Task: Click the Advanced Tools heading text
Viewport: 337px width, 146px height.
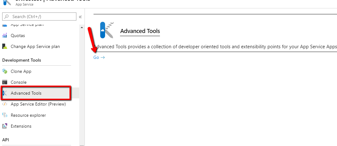Action: point(140,31)
